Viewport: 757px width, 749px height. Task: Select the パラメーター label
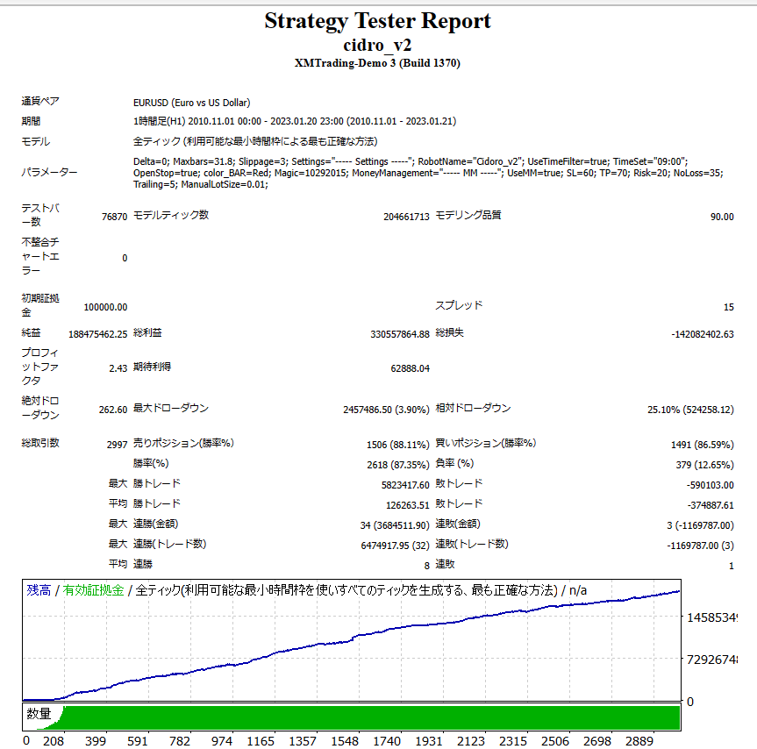click(x=49, y=172)
